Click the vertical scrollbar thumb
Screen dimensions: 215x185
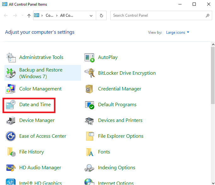pyautogui.click(x=212, y=76)
